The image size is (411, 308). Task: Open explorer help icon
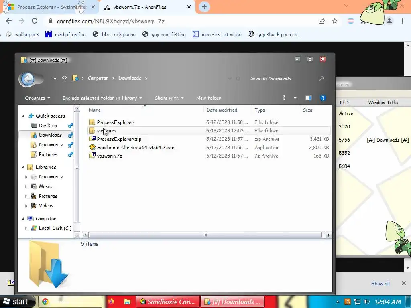click(323, 98)
